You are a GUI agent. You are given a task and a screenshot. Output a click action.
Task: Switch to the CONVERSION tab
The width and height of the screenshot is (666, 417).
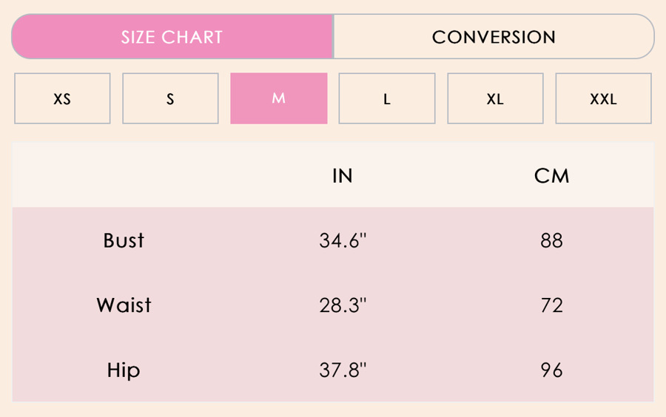coord(494,37)
